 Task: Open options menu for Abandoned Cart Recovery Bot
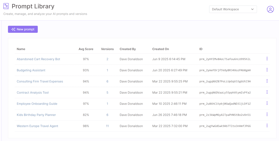click(x=267, y=59)
